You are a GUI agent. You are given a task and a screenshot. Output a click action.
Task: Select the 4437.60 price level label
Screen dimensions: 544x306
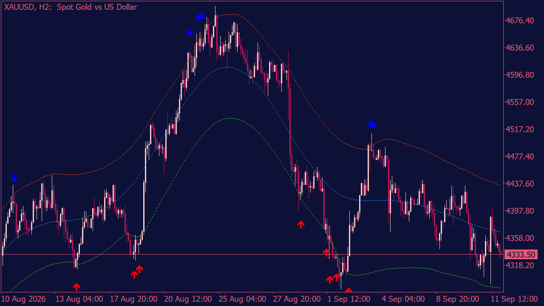click(x=520, y=184)
